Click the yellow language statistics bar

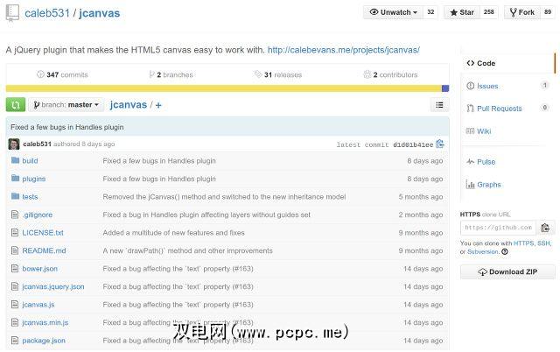[224, 88]
